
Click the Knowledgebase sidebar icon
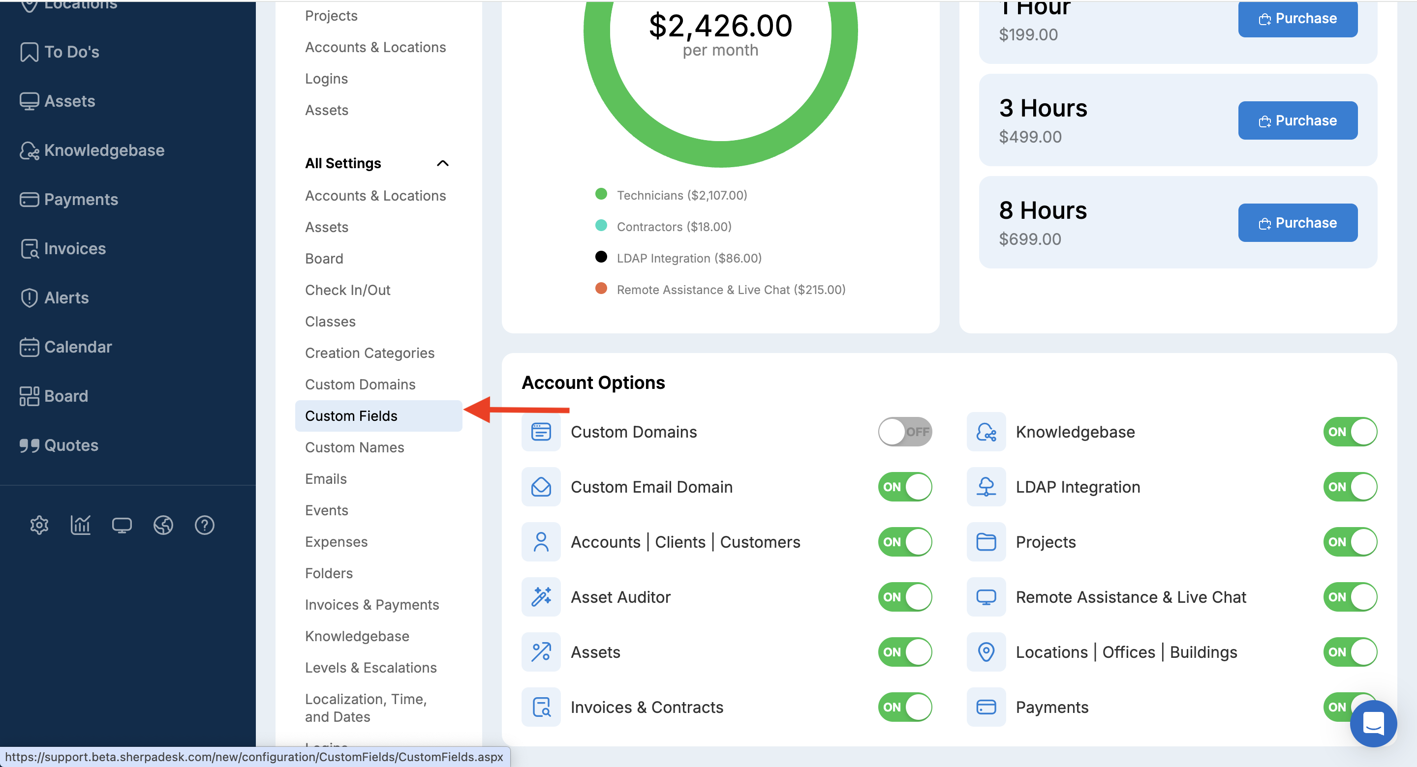pos(29,150)
